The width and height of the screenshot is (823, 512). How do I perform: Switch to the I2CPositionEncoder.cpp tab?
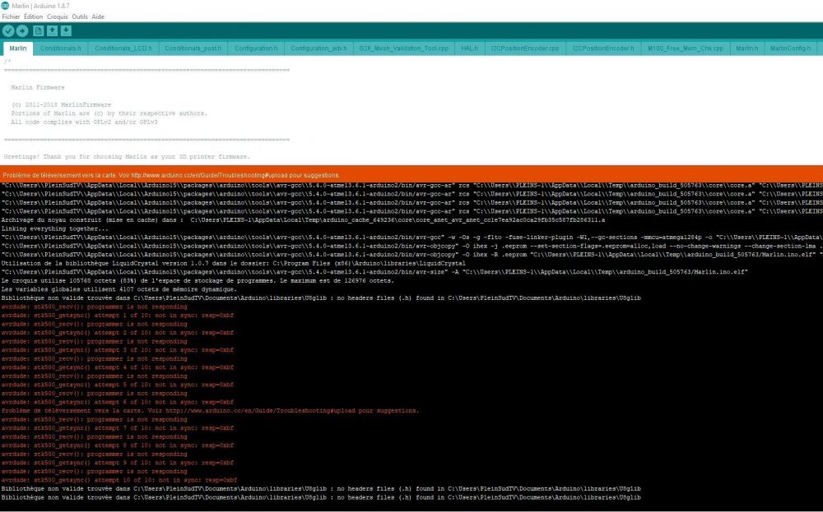[x=525, y=48]
